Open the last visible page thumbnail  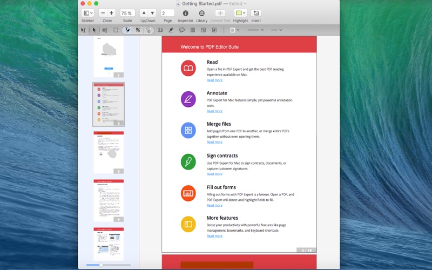click(x=109, y=244)
